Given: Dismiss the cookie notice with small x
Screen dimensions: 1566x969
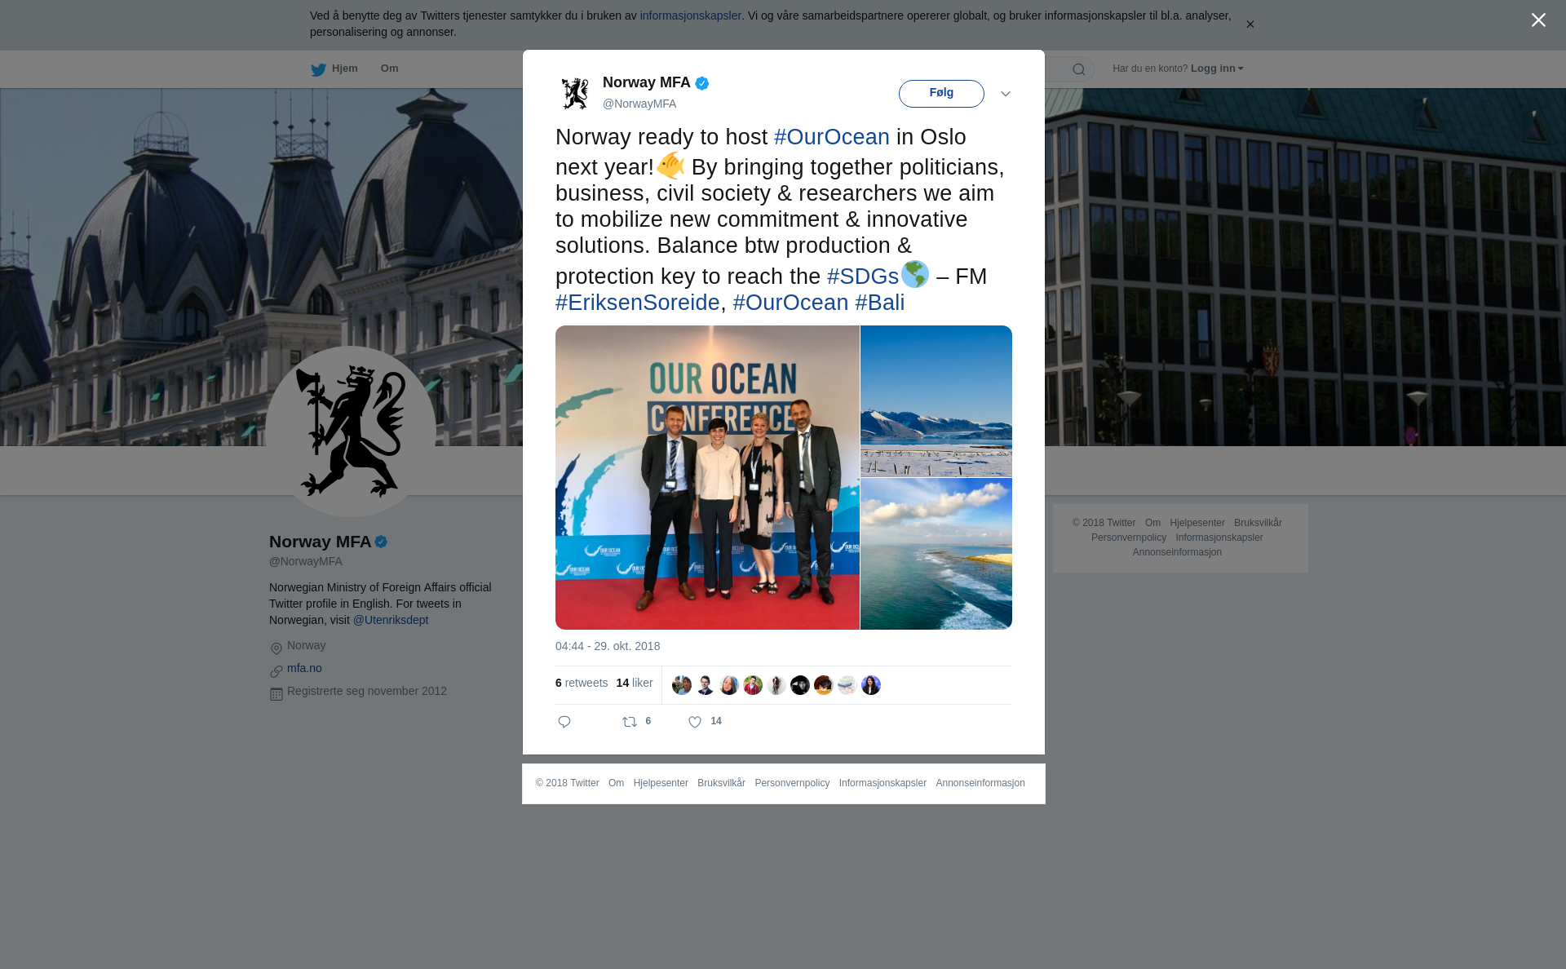Looking at the screenshot, I should click(x=1250, y=24).
